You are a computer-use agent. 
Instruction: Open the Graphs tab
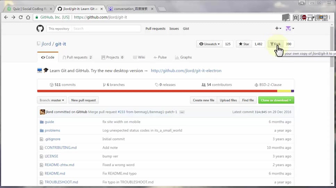(183, 57)
